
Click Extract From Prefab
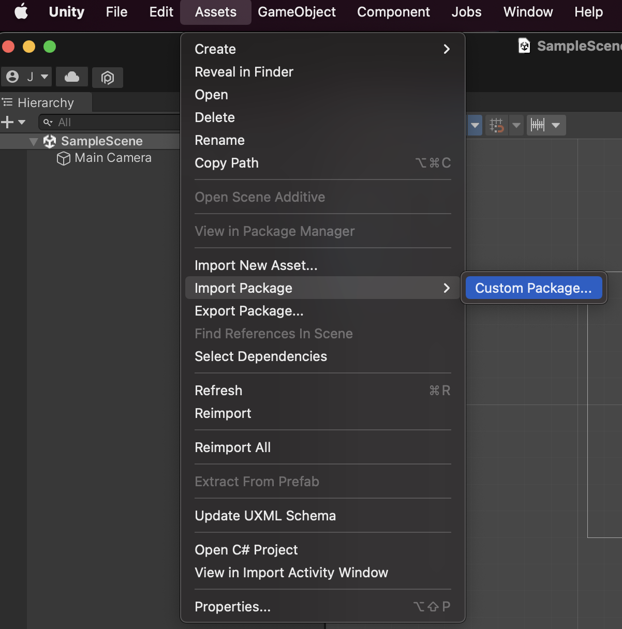[322, 482]
